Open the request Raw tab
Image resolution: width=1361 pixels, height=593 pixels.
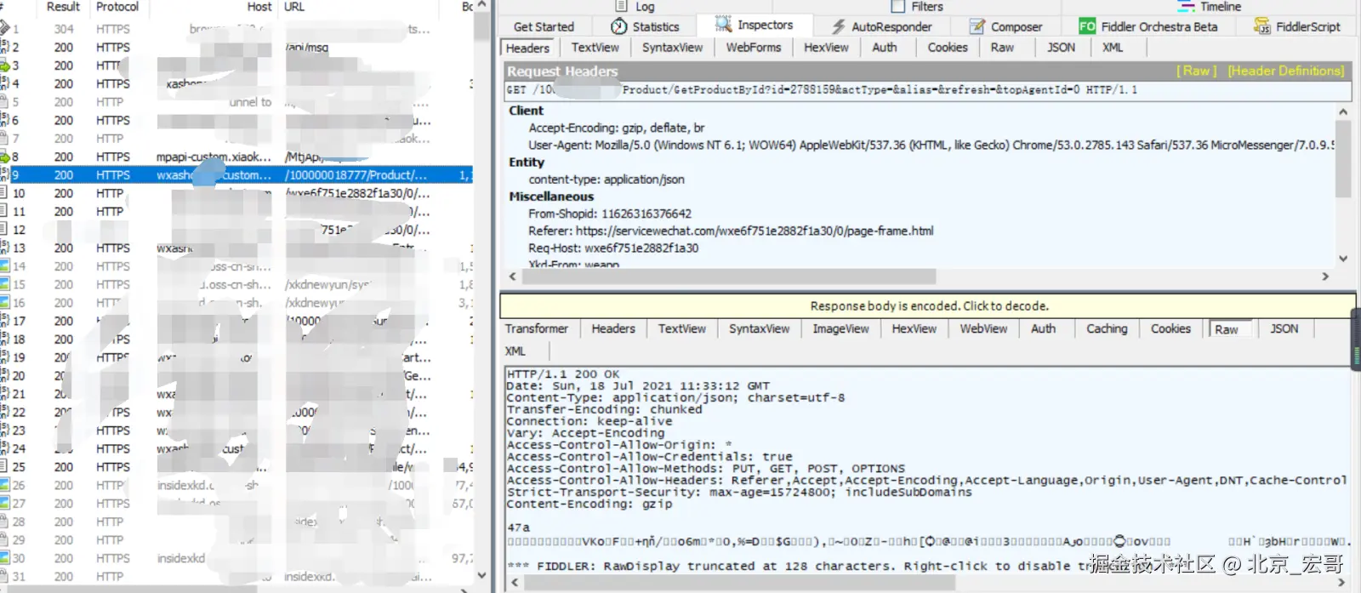1002,48
